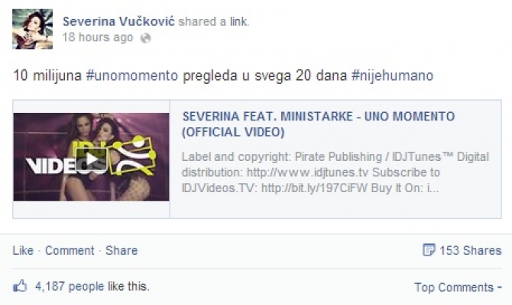Viewport: 512px width, 305px height.
Task: Open the #nijehumano hashtag
Action: pos(393,75)
